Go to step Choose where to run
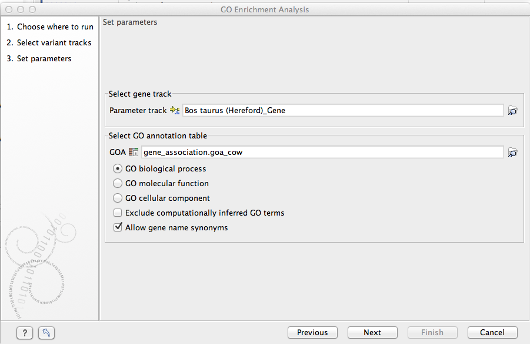The image size is (530, 344). (50, 27)
